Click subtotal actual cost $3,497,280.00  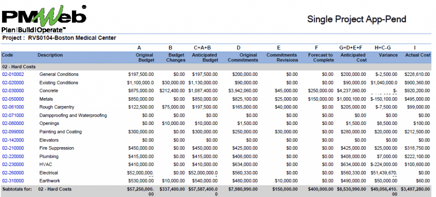(415, 189)
